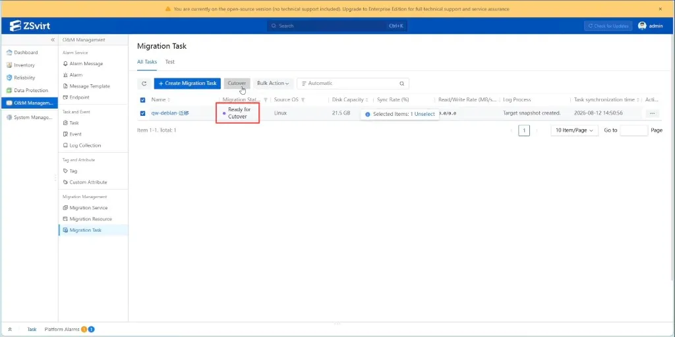675x337 pixels.
Task: Open Tag page
Action: (x=73, y=171)
